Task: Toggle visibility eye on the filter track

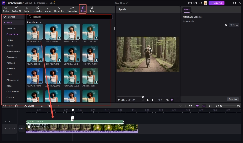Action: pos(9,121)
